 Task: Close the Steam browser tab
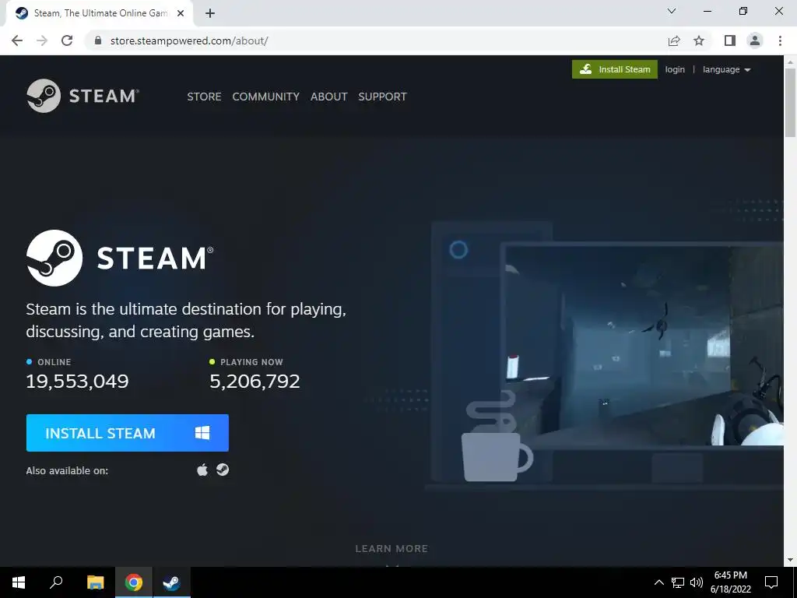181,13
